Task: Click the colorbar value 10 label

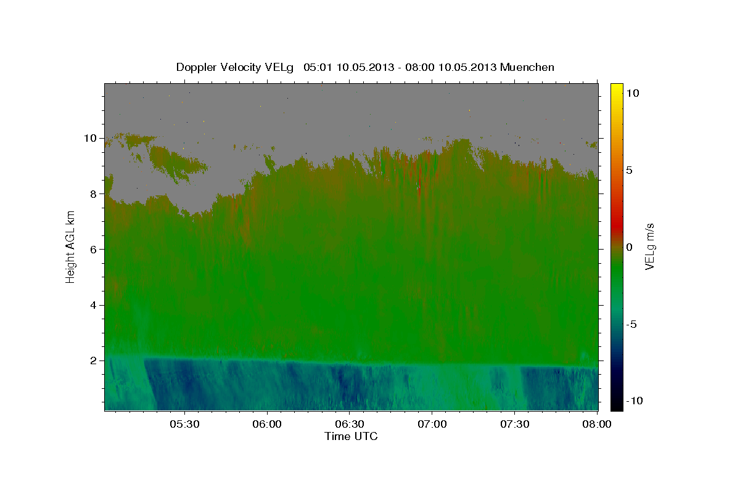Action: click(x=633, y=92)
